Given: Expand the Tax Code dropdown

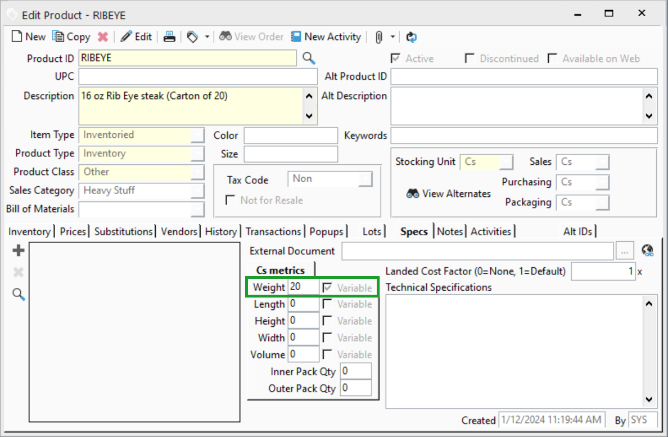Looking at the screenshot, I should click(x=365, y=179).
